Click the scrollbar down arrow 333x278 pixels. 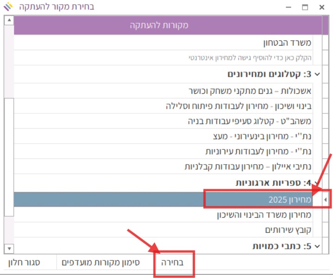[9, 248]
